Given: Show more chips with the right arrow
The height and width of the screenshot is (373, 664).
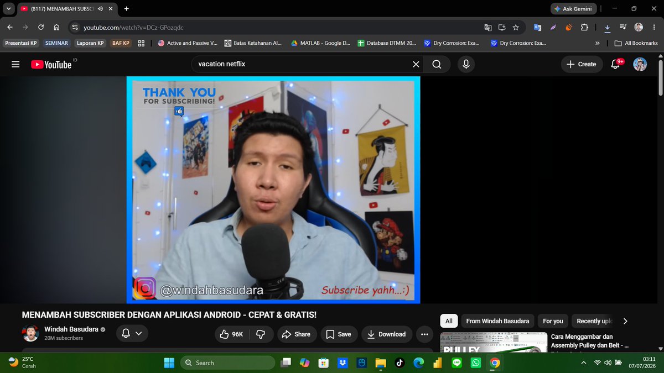Looking at the screenshot, I should point(625,321).
